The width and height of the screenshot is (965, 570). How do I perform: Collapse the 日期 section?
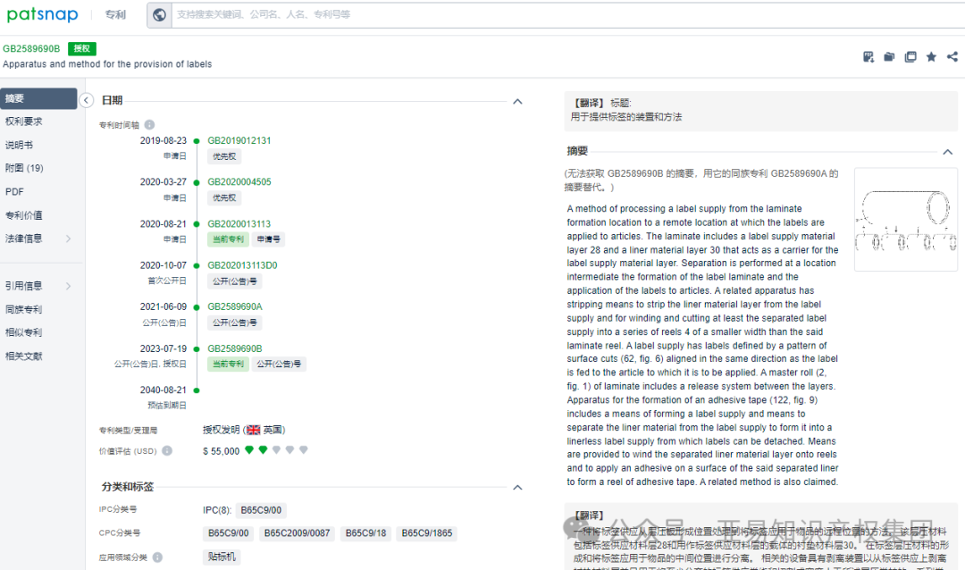tap(517, 101)
